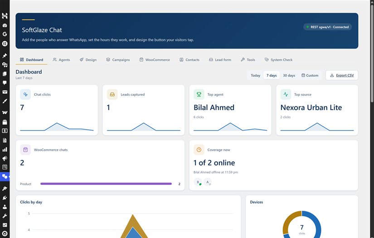Open the Pages sidebar icon
This screenshot has height=238, width=374.
[x=5, y=74]
